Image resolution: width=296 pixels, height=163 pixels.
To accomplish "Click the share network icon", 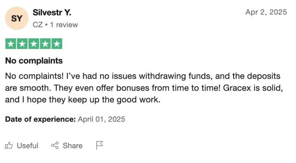I will point(55,145).
